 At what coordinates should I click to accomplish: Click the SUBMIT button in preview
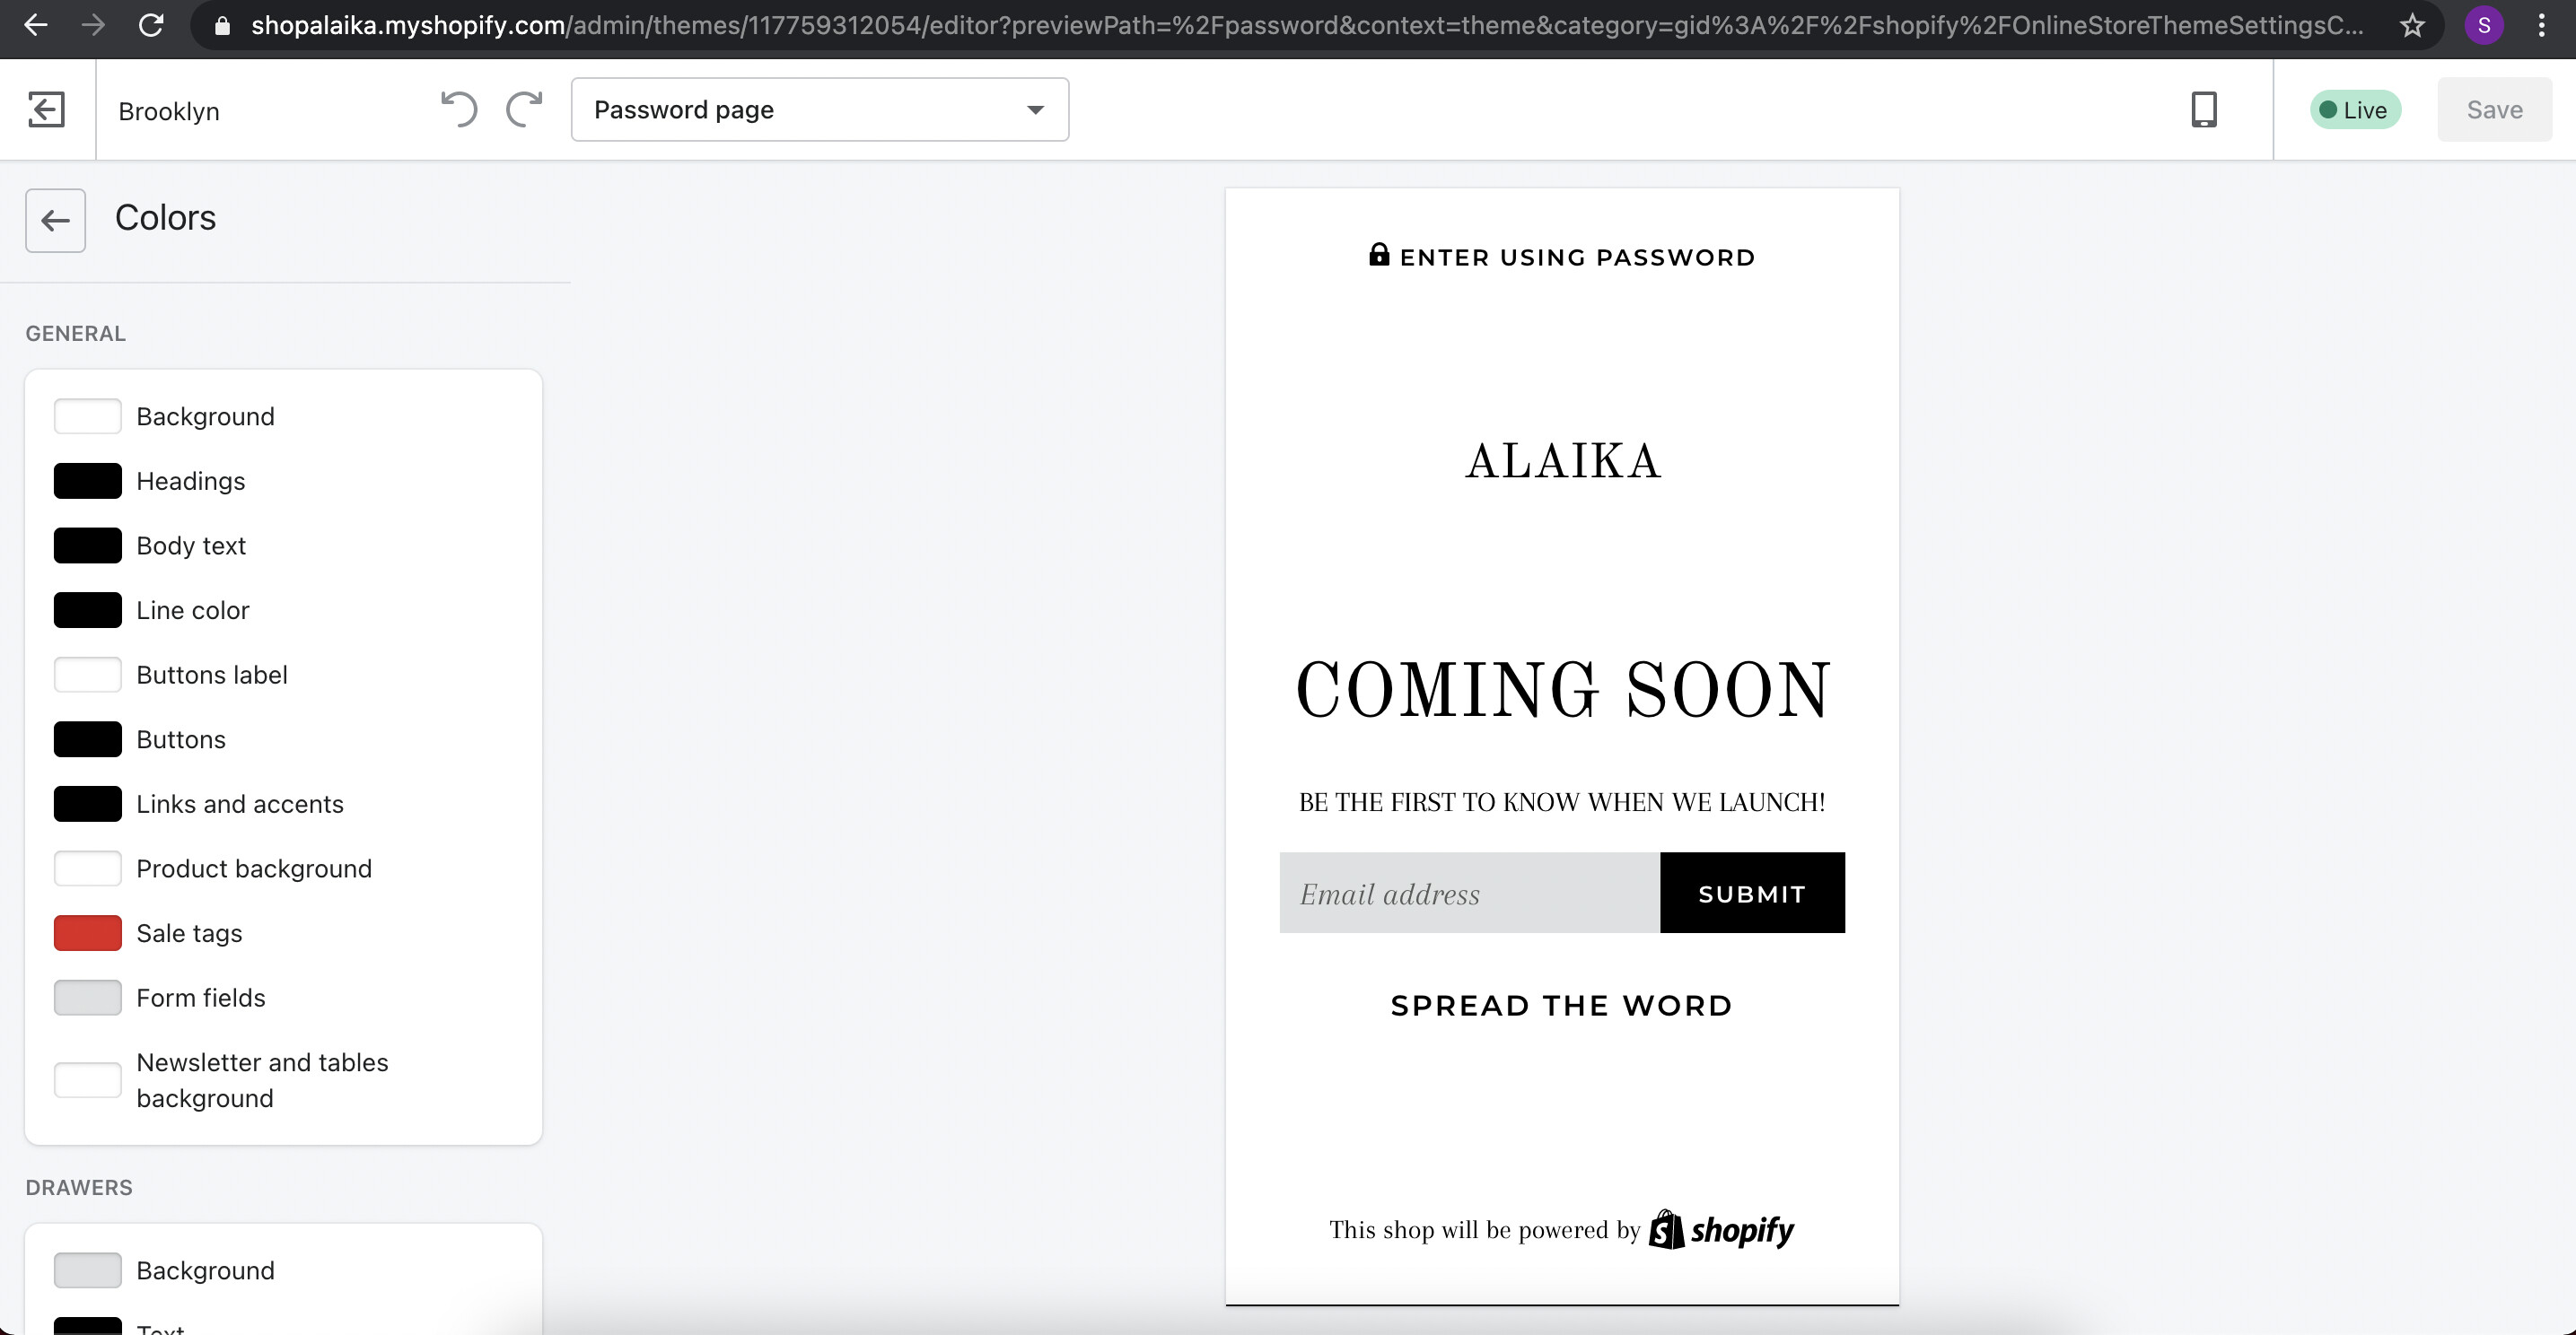1752,894
